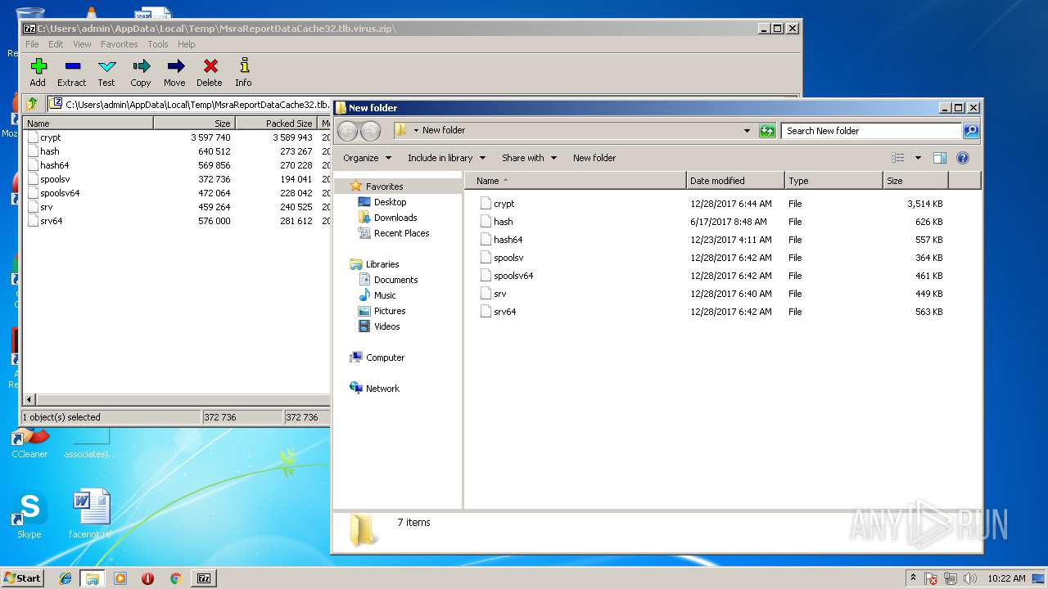Screen dimensions: 1048x589
Task: Click the 7-Zip horizontal scrollbar left arrow
Action: tap(29, 399)
